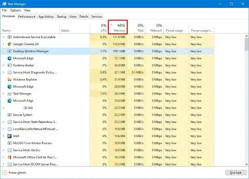Click the Start process icon
The image size is (249, 179).
coord(9,136)
